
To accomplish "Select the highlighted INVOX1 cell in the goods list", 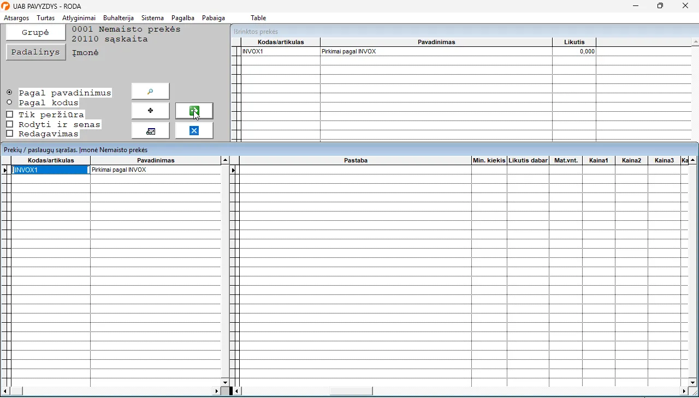I will (51, 170).
